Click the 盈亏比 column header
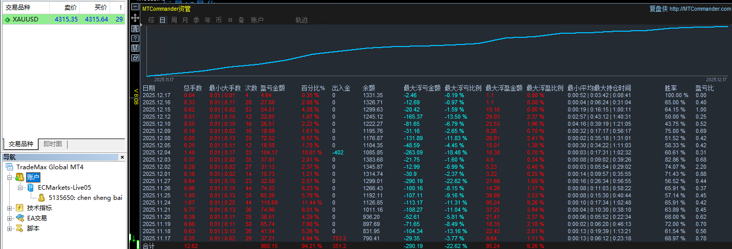Screen dimensions: 732x249 (x=704, y=88)
